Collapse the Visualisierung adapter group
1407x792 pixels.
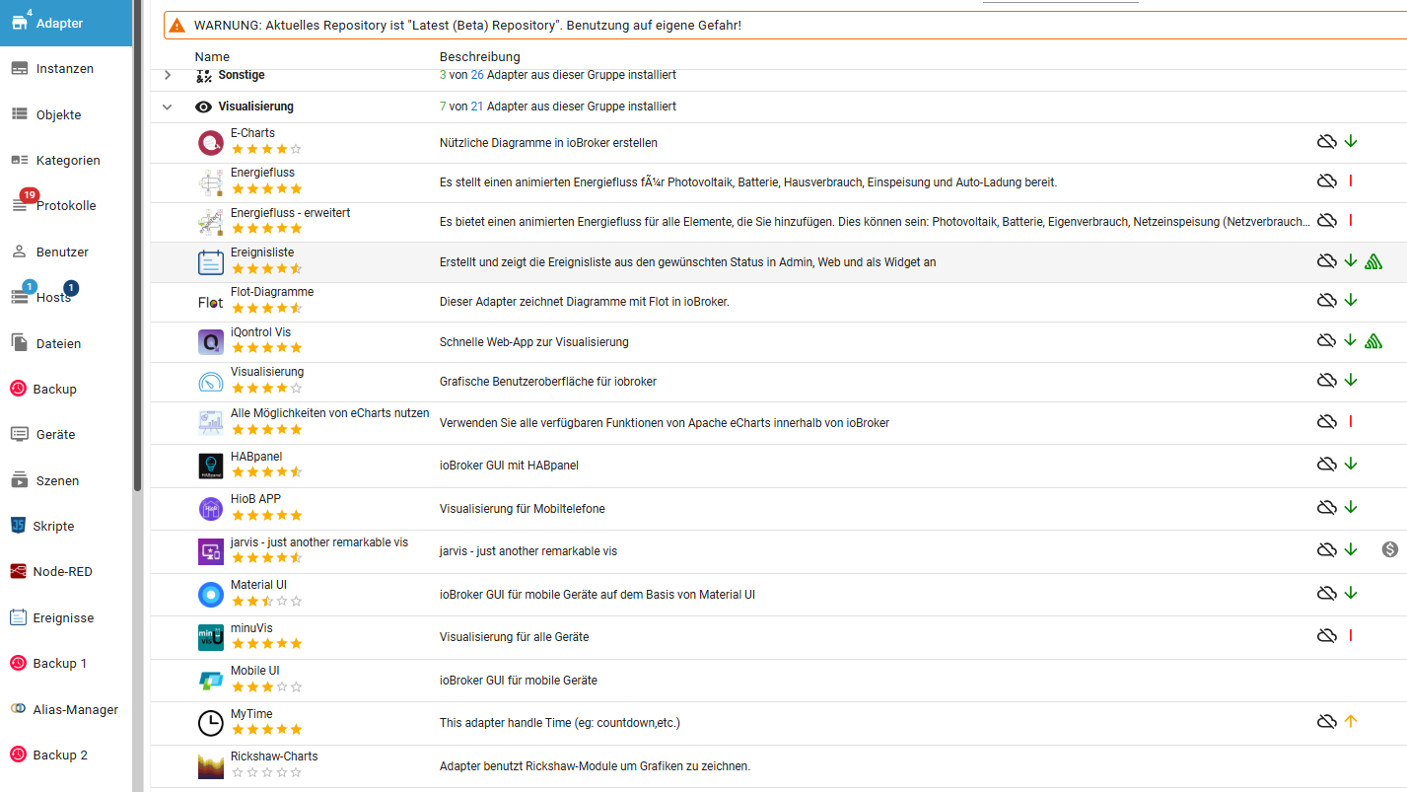coord(168,107)
